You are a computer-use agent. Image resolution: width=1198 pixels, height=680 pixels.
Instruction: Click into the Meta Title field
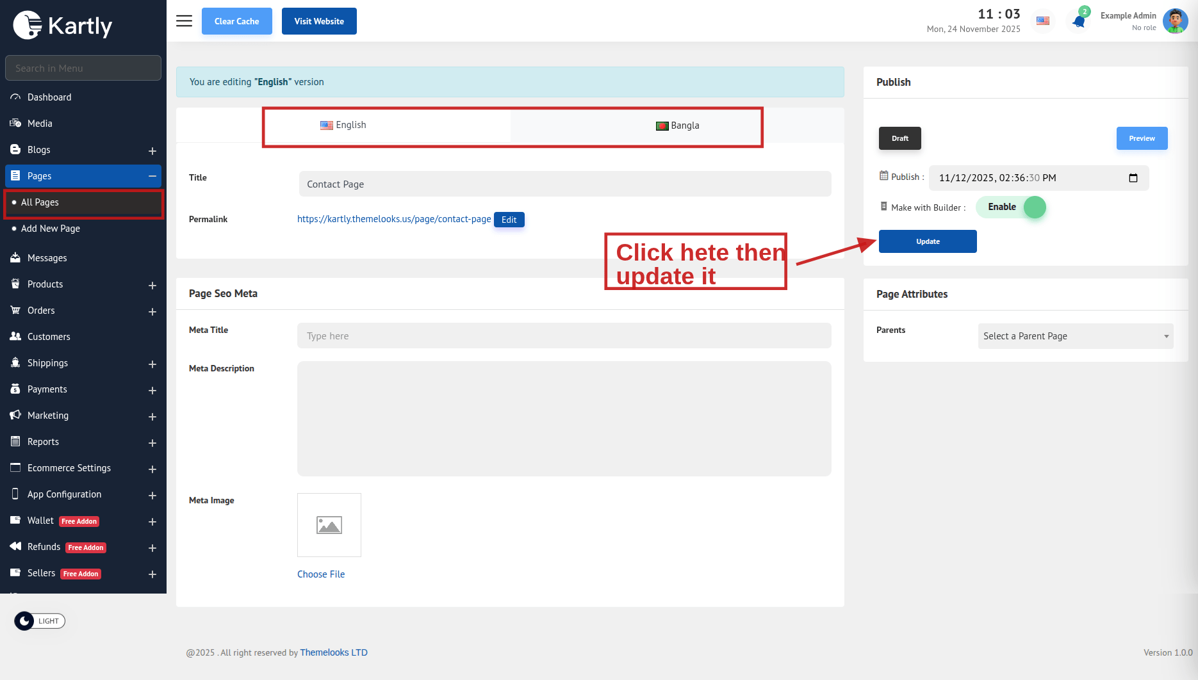[564, 336]
